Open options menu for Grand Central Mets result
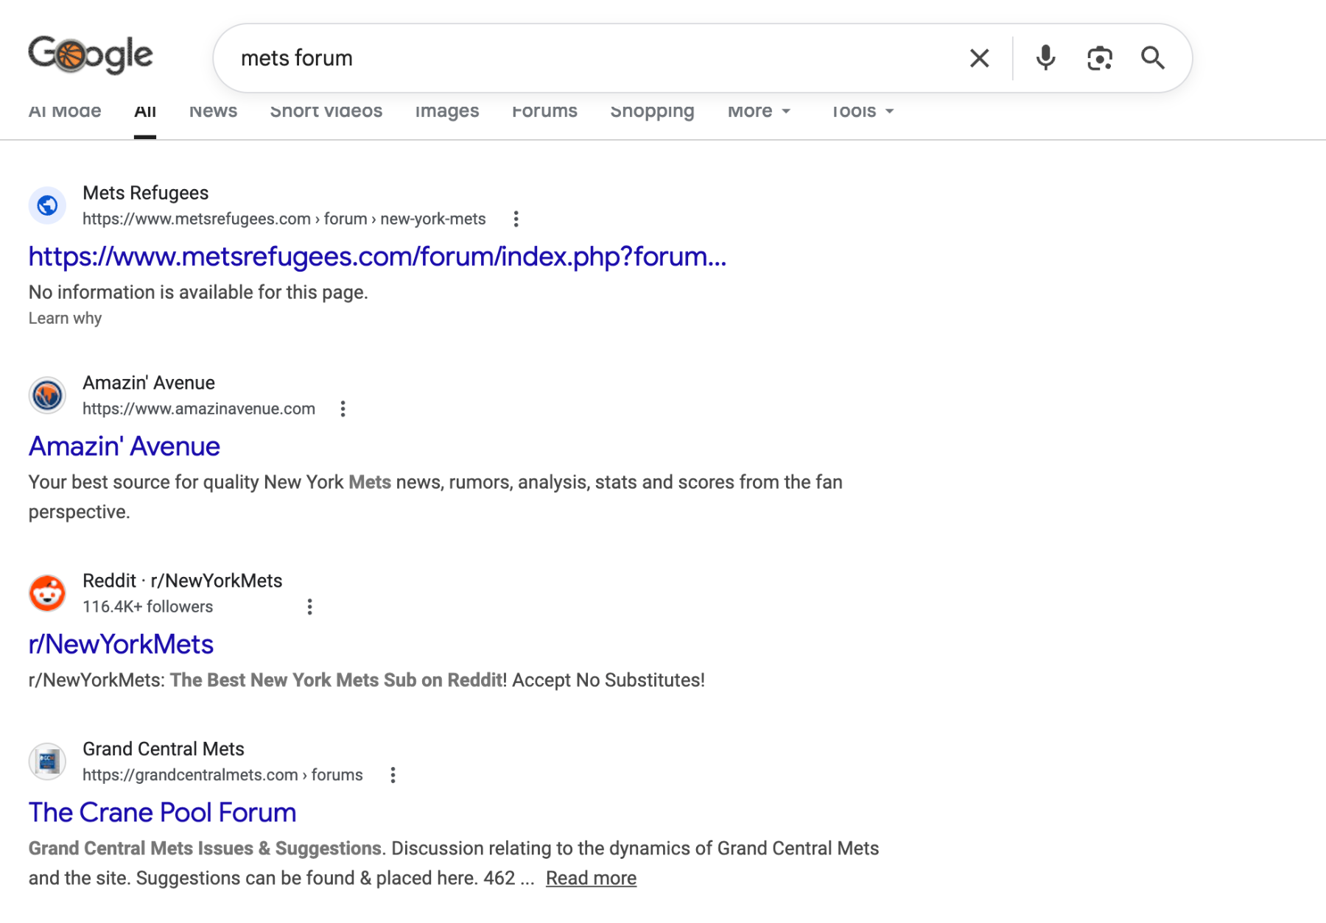 pos(393,775)
